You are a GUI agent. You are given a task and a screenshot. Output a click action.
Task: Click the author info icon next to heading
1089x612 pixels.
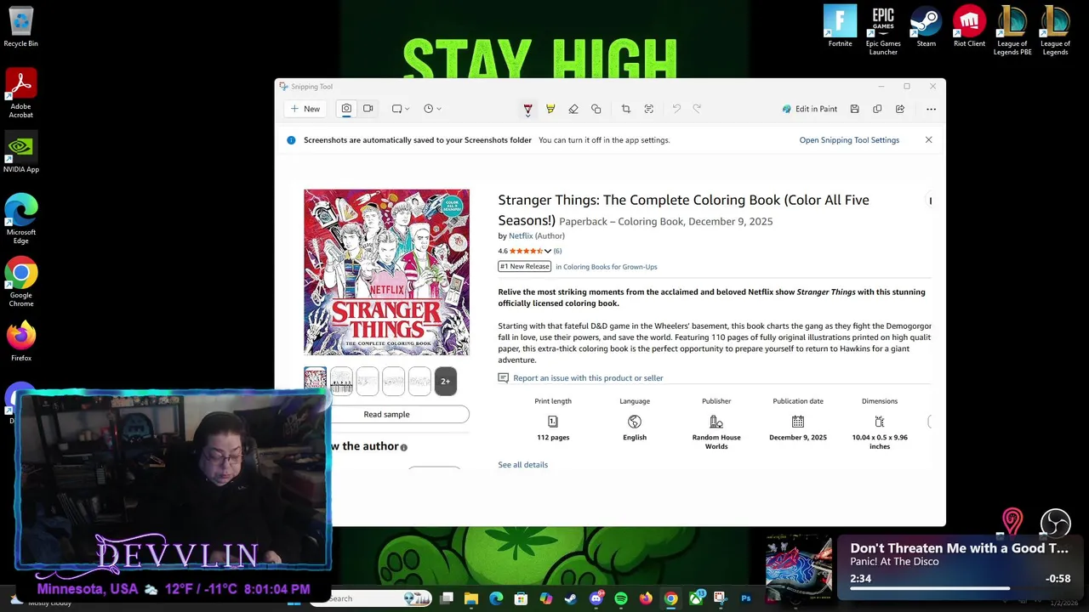(404, 447)
